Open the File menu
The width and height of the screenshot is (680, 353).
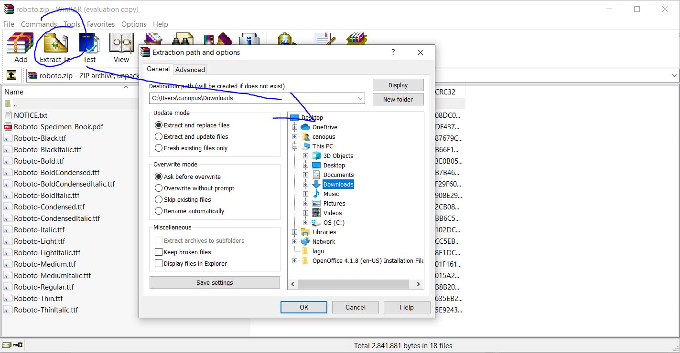tap(9, 24)
